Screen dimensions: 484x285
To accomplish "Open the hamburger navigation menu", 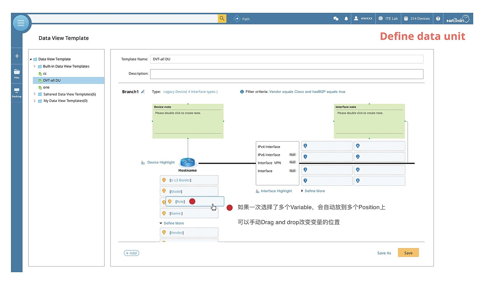I will [x=21, y=23].
